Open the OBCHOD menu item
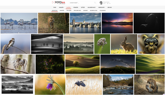Screen dimensions: 165x95 pos(110,8)
